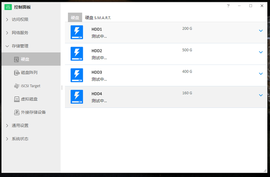The width and height of the screenshot is (270, 177).
Task: Open iSCSI Target in the sidebar
Action: [31, 86]
